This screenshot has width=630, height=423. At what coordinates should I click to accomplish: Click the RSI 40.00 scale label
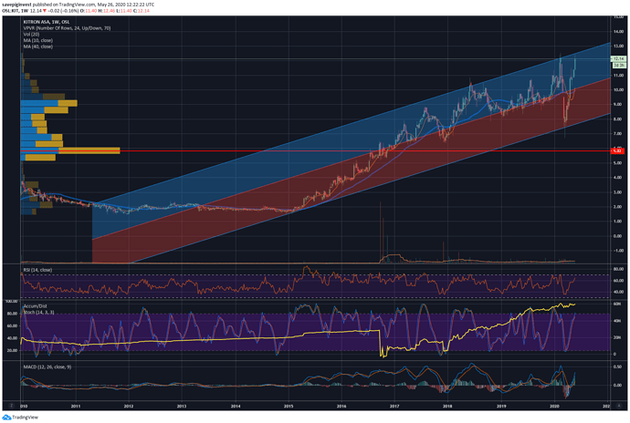(618, 292)
